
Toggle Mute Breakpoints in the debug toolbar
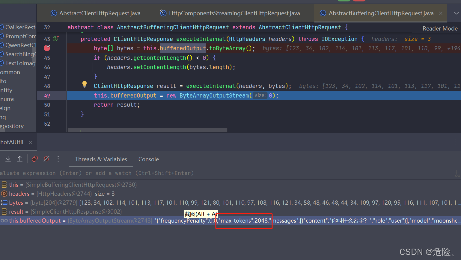pyautogui.click(x=46, y=159)
